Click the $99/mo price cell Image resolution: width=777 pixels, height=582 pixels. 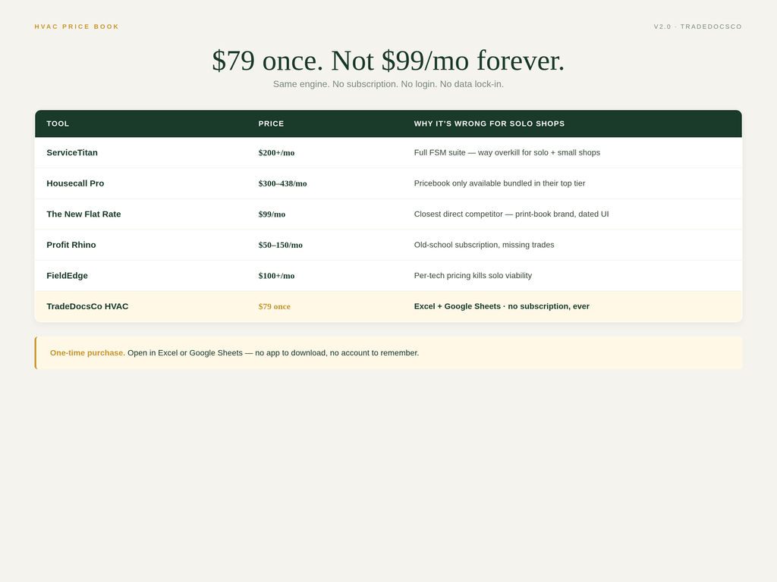pos(272,214)
